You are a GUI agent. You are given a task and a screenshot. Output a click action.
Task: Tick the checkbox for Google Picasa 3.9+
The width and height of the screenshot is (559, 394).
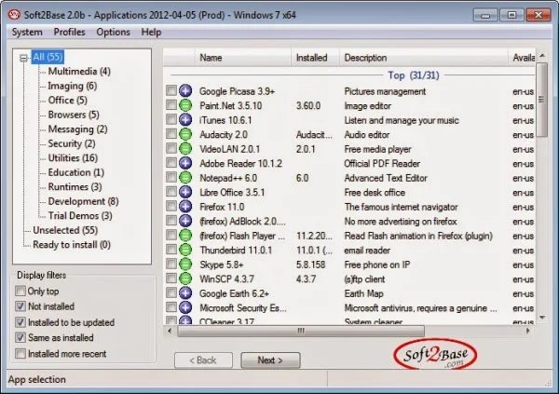pyautogui.click(x=171, y=90)
